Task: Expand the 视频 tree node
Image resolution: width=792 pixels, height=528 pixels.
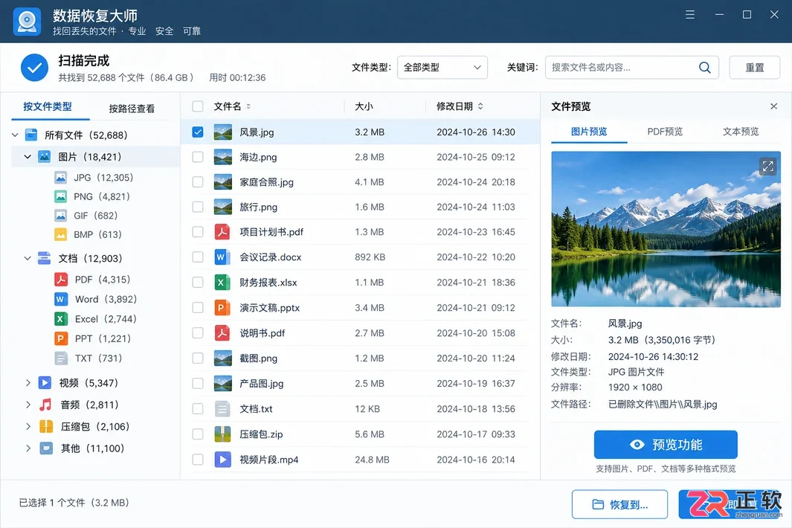Action: click(x=28, y=382)
